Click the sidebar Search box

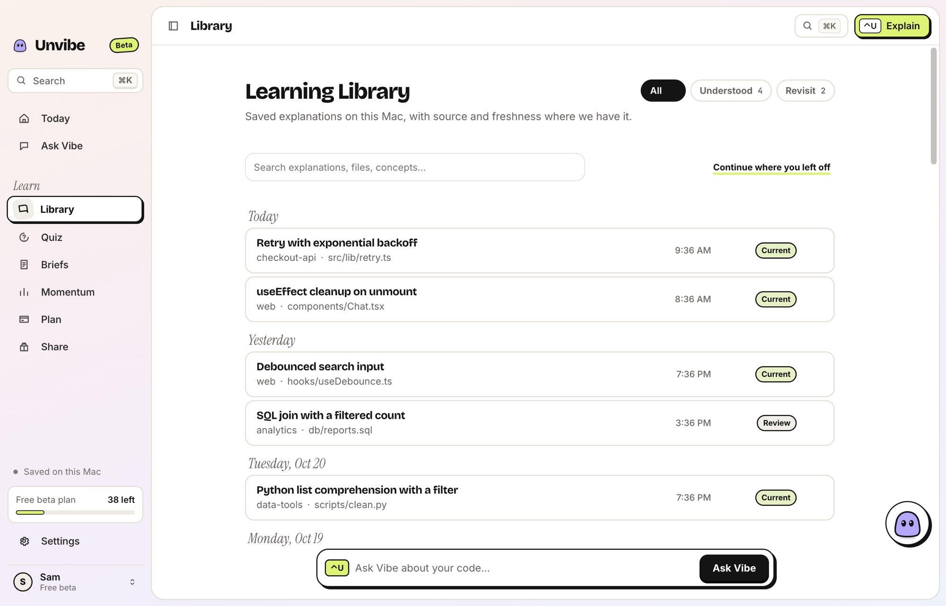[75, 80]
